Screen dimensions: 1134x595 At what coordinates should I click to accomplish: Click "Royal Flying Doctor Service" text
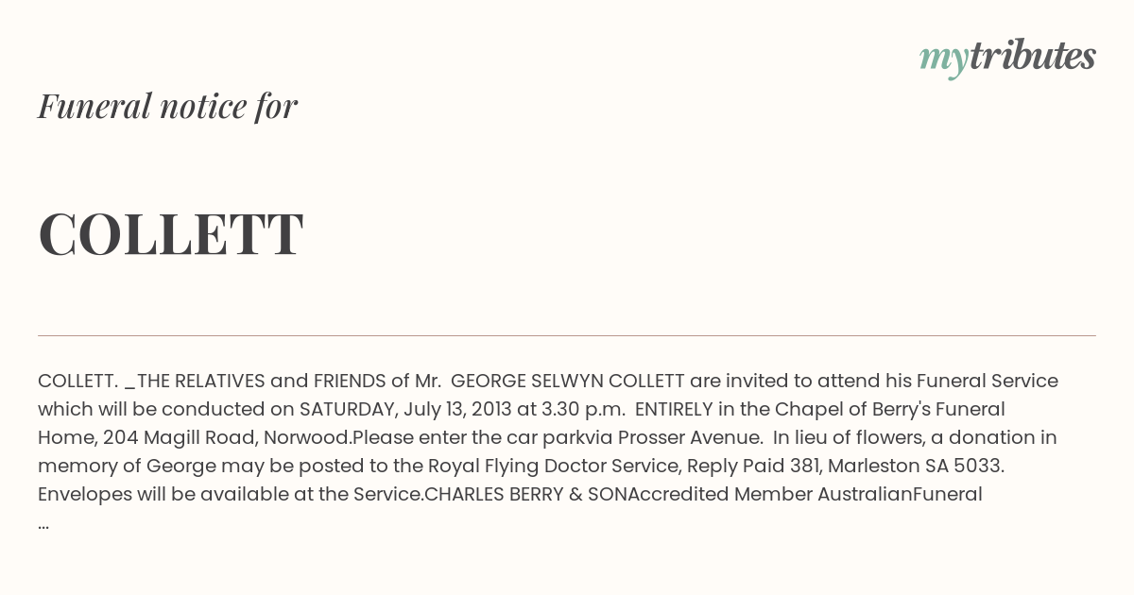[x=554, y=467]
